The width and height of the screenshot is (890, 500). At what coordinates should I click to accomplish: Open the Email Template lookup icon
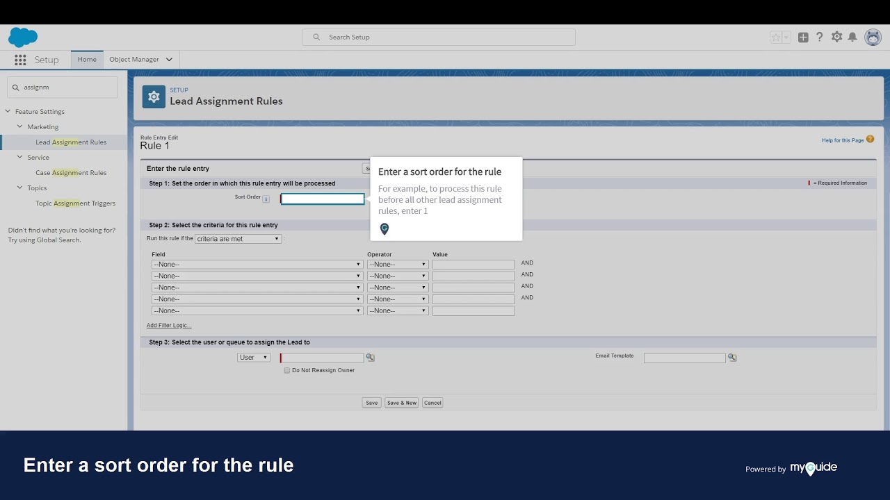(732, 358)
